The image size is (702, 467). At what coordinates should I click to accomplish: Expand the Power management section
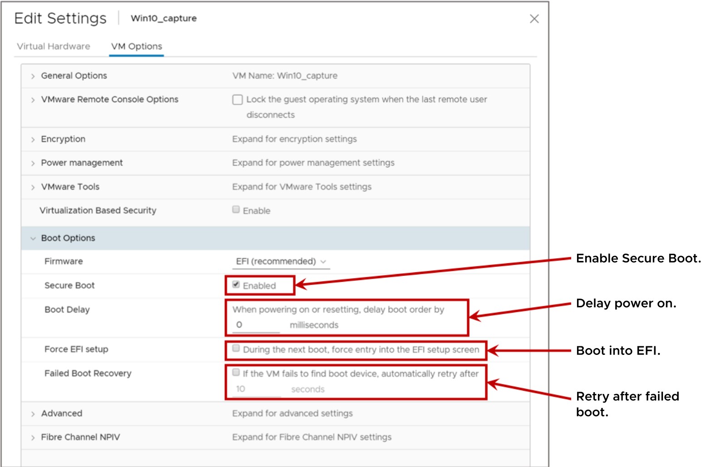(x=33, y=163)
